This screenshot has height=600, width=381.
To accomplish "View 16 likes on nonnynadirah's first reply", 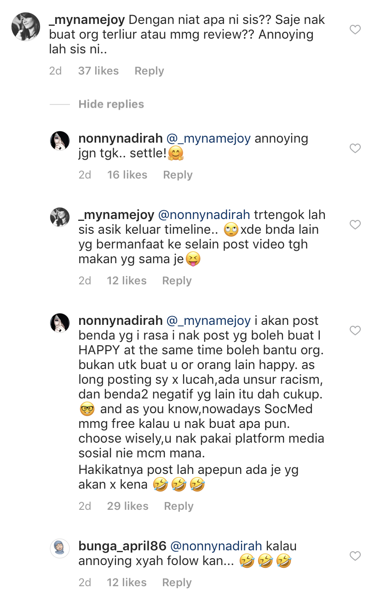I will pyautogui.click(x=127, y=175).
